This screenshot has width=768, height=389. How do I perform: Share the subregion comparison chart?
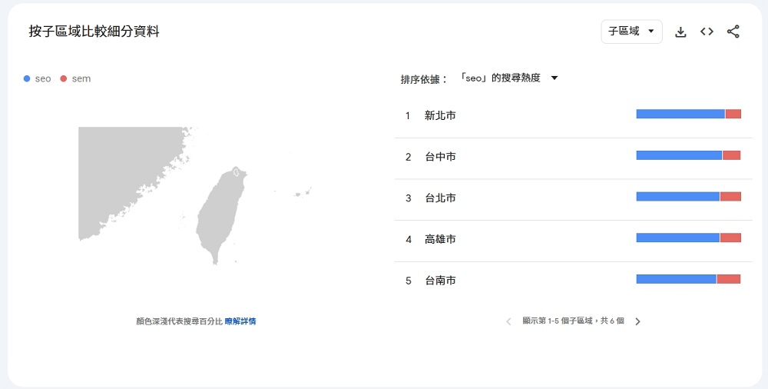tap(733, 32)
